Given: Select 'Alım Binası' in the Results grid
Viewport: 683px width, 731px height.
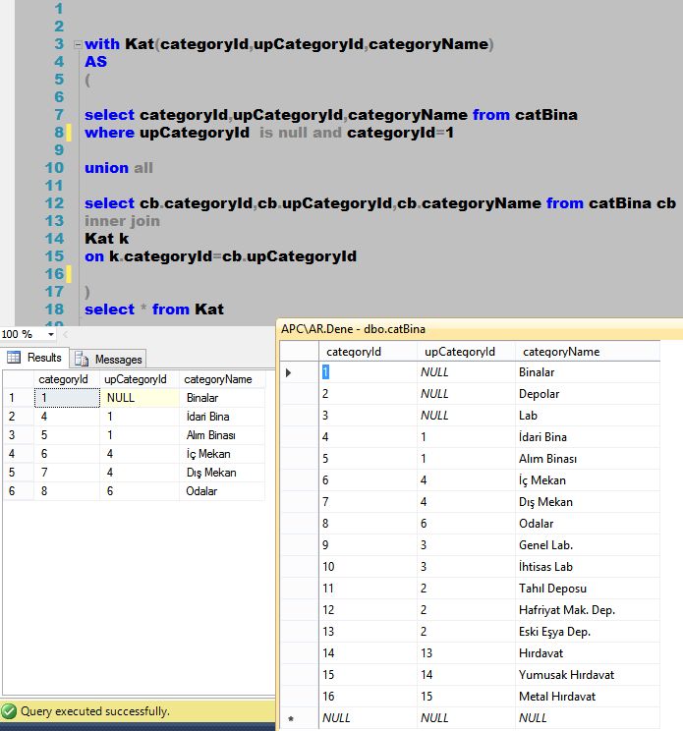Looking at the screenshot, I should click(222, 435).
